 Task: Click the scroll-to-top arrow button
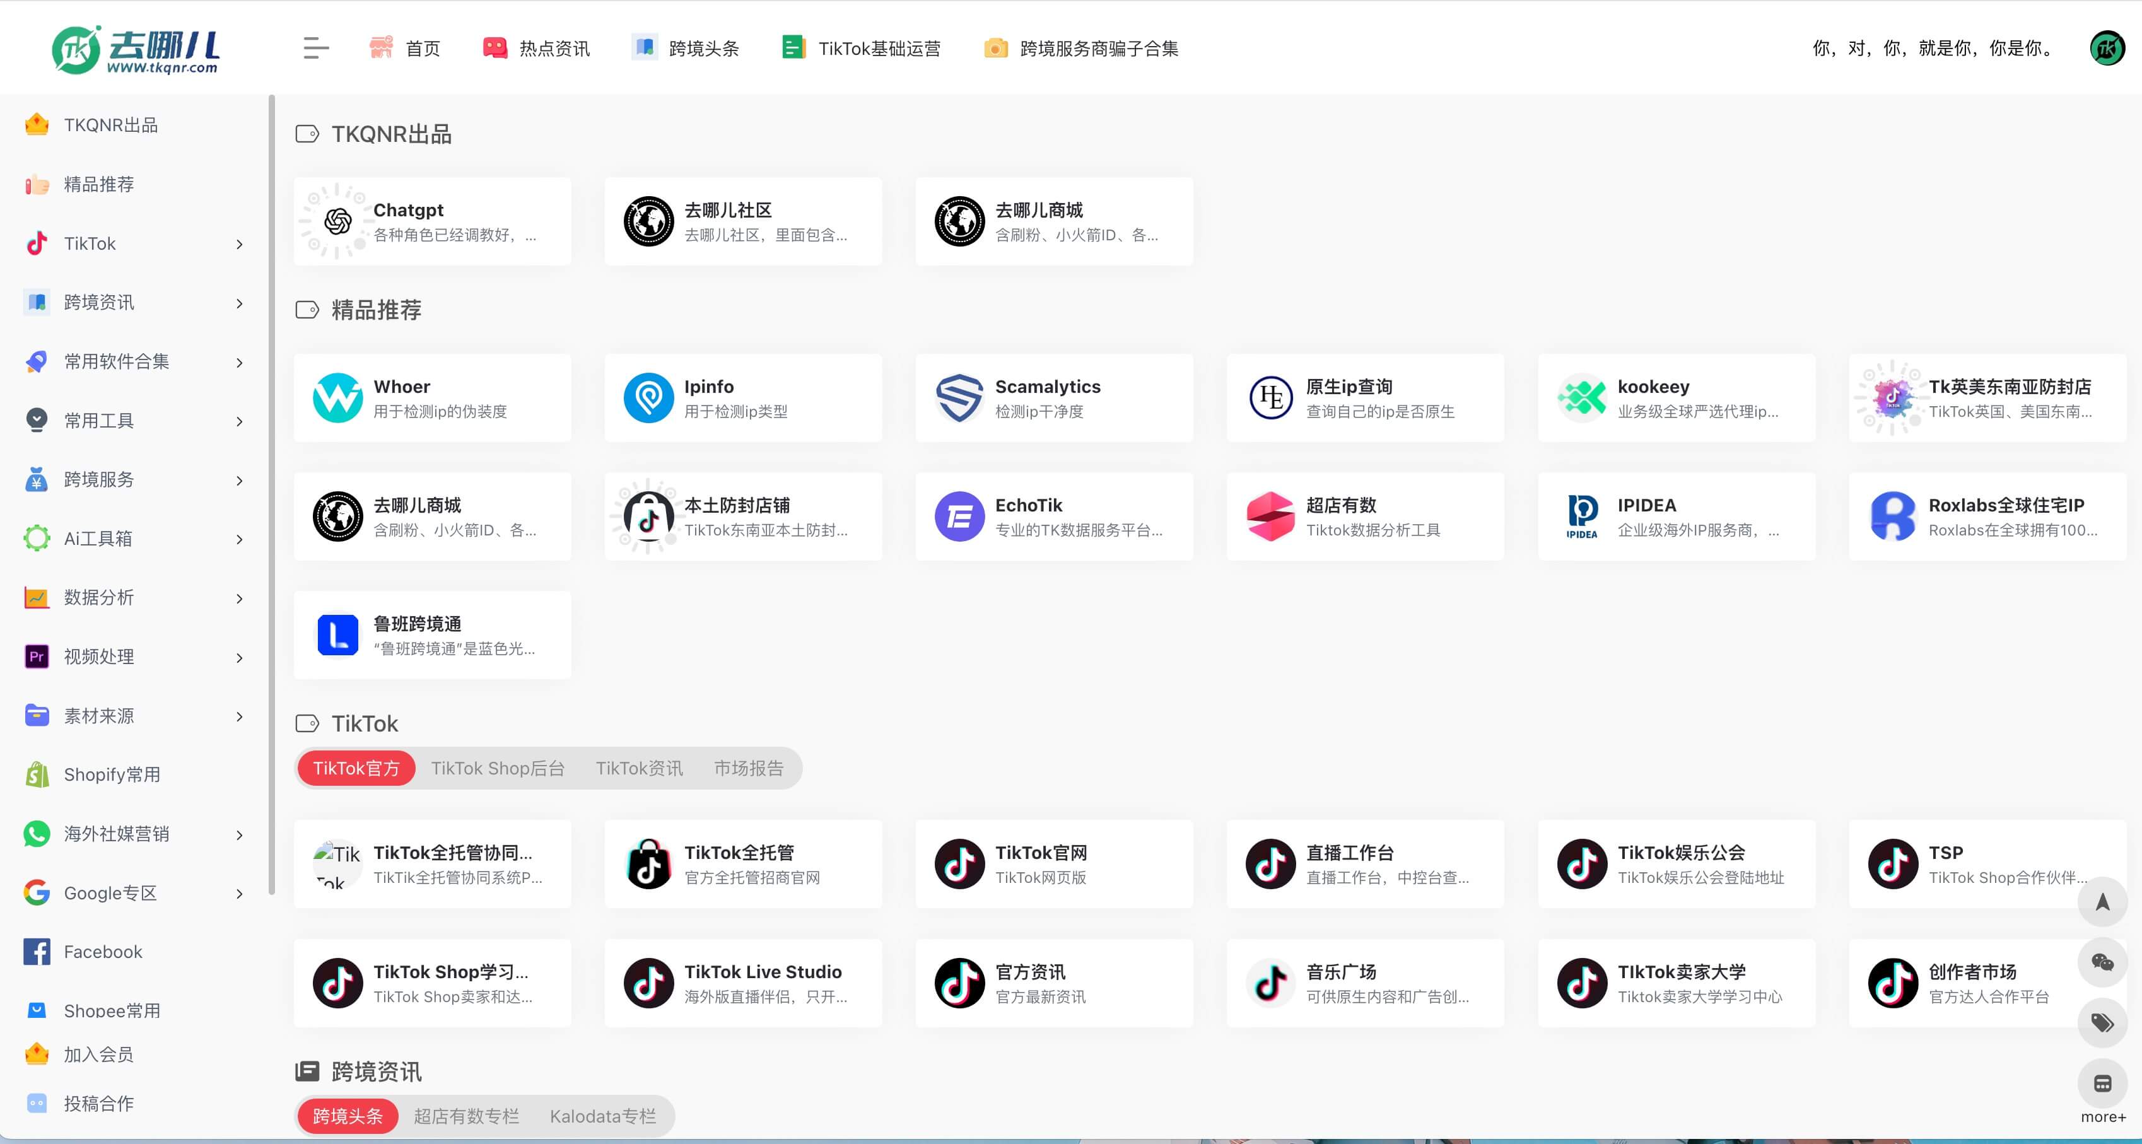pos(2102,902)
